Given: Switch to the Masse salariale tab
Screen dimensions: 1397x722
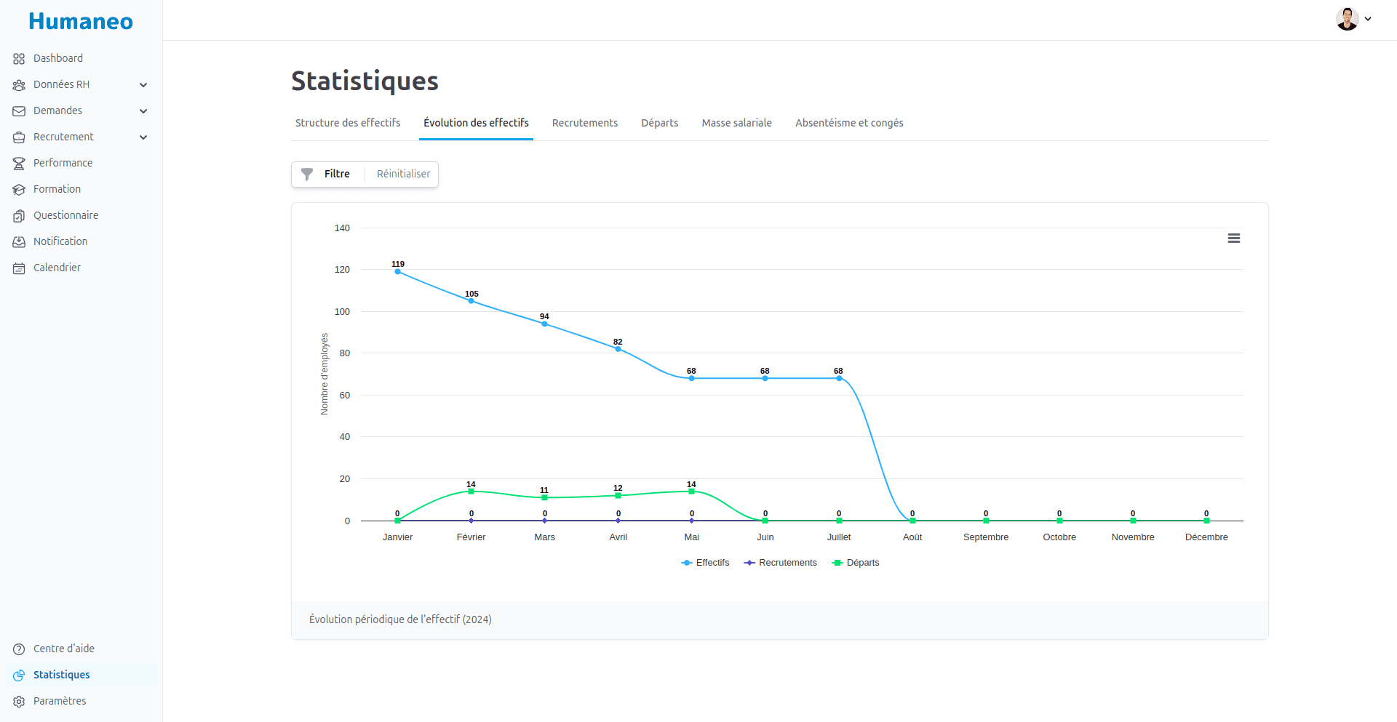Looking at the screenshot, I should click(736, 123).
